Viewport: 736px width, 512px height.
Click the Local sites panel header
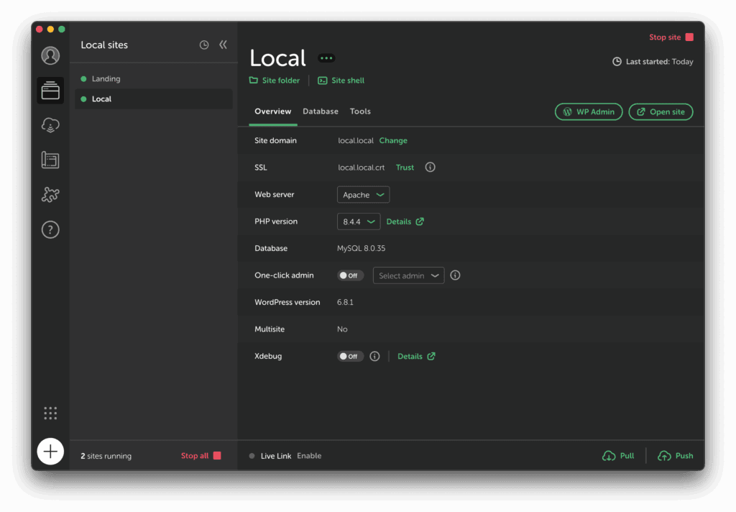tap(104, 45)
